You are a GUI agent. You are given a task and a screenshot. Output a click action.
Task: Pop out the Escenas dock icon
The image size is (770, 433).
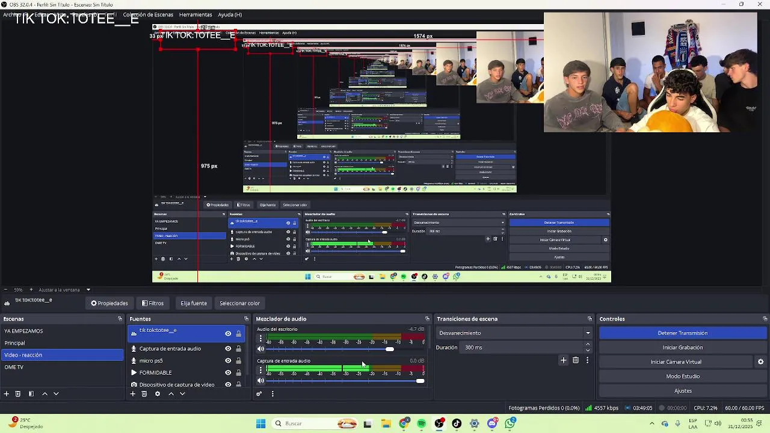tap(120, 319)
